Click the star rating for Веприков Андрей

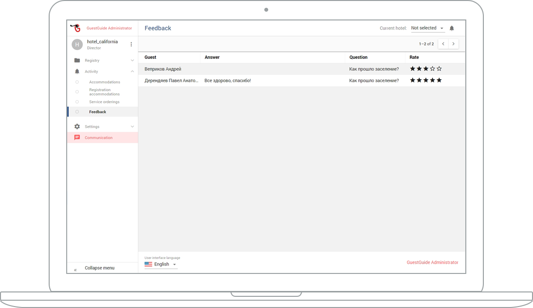pyautogui.click(x=425, y=69)
